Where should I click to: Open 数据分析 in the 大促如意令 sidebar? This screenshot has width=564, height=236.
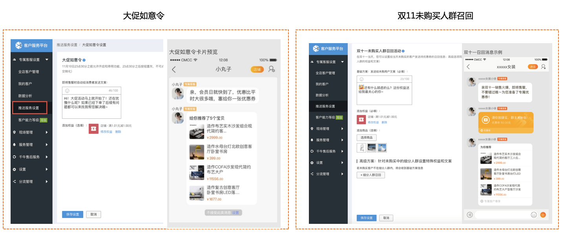[x=25, y=96]
